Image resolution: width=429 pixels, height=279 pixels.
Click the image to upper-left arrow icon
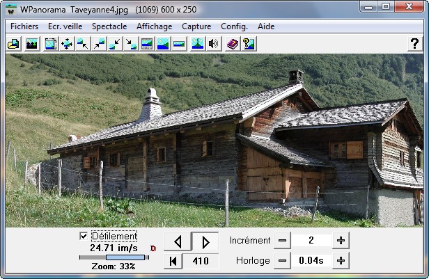coord(83,44)
